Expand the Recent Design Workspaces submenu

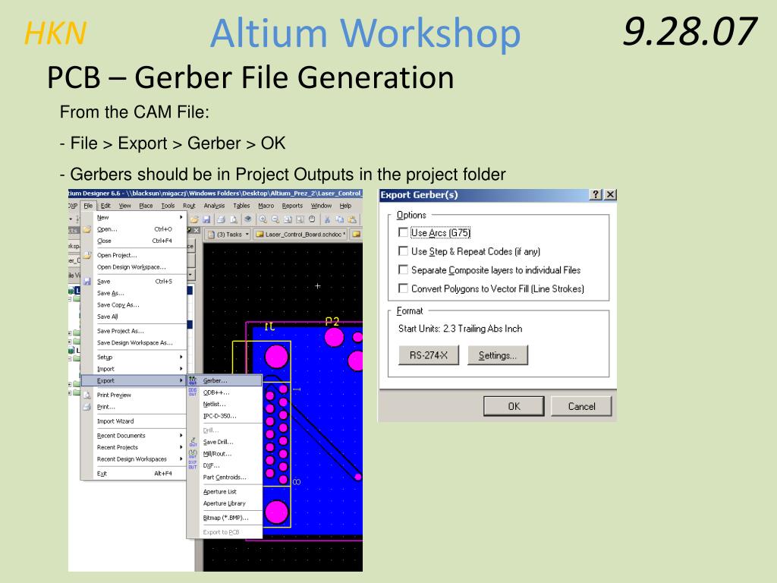[181, 459]
